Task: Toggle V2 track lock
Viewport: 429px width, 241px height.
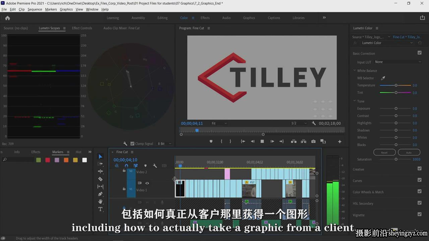Action: [124, 171]
